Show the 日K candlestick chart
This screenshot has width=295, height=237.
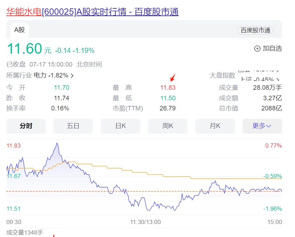pos(121,126)
